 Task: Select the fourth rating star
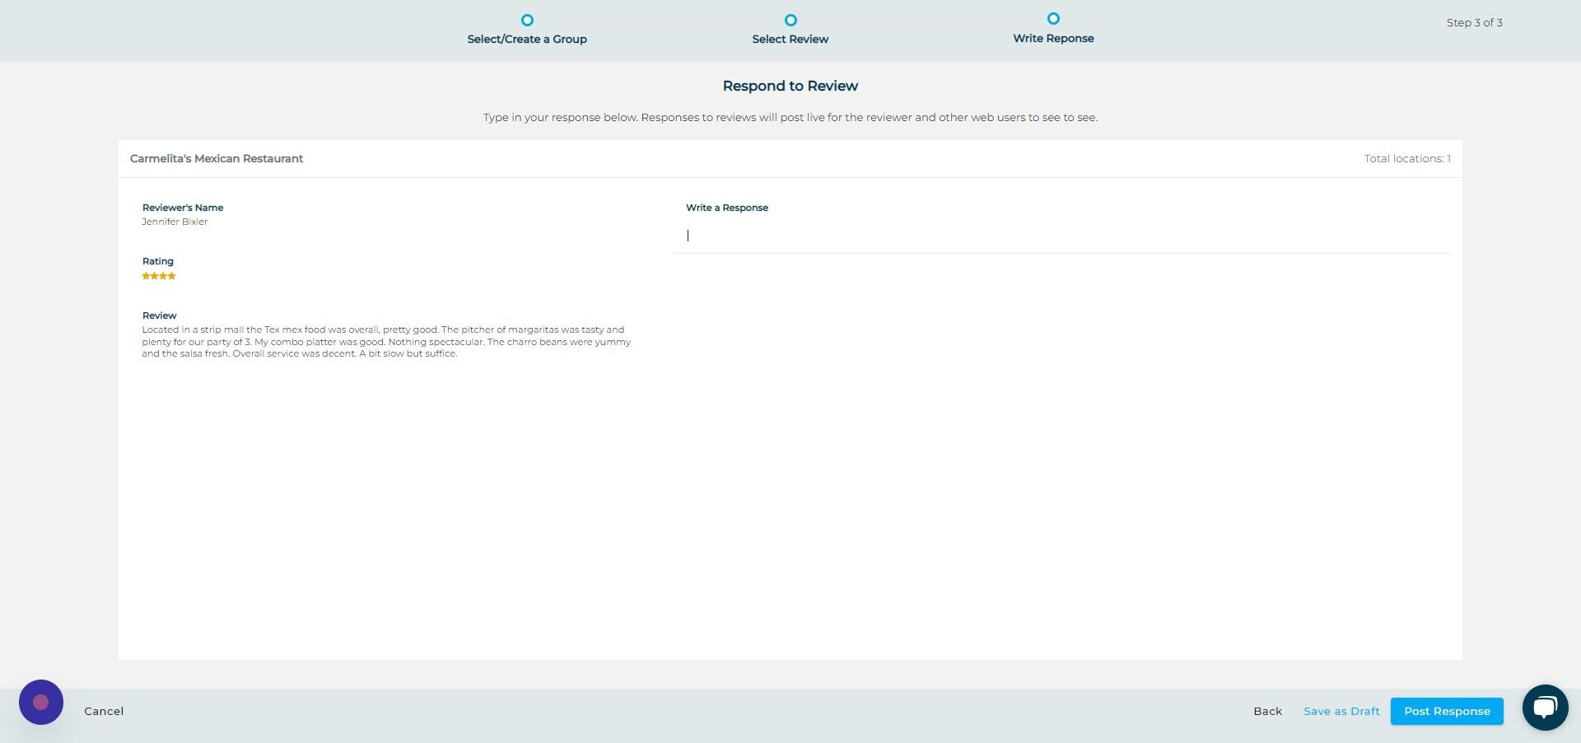coord(171,276)
